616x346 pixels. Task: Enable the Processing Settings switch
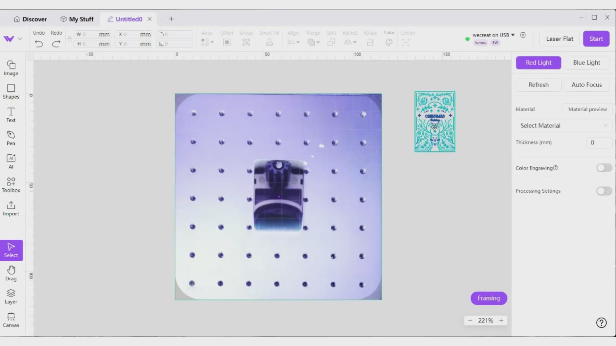point(604,191)
